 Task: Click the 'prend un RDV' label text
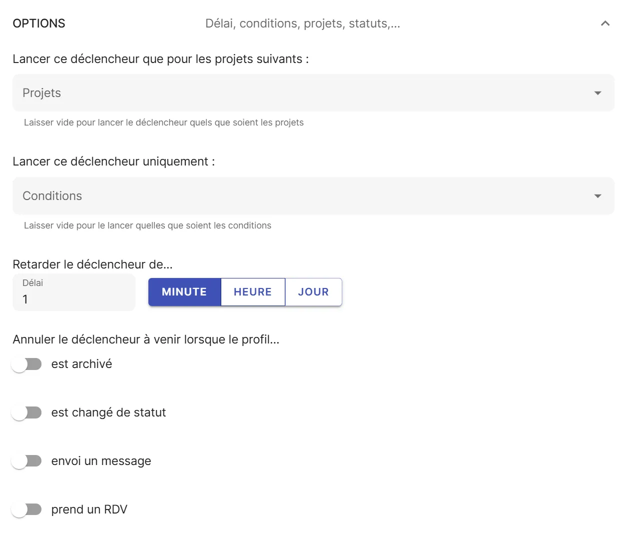coord(89,509)
